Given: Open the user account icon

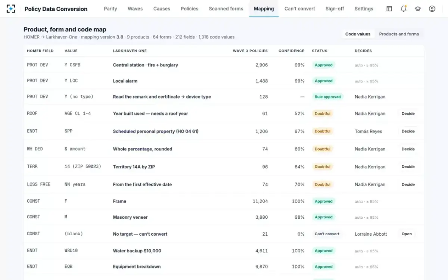Looking at the screenshot, I should point(432,9).
